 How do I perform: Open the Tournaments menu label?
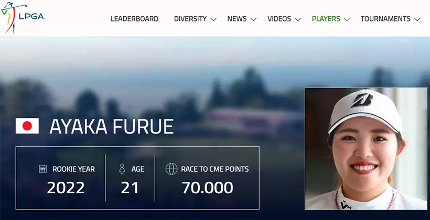click(x=385, y=19)
